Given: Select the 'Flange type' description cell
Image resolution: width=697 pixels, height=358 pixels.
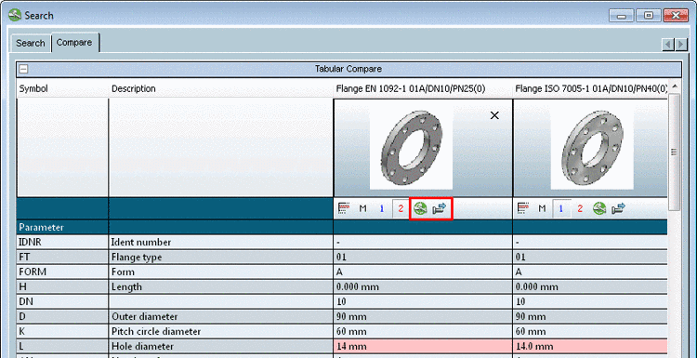Looking at the screenshot, I should [221, 257].
